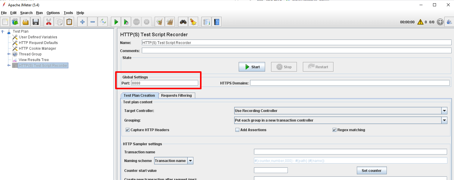
Task: Click the Copy icon in toolbar
Action: click(x=59, y=22)
